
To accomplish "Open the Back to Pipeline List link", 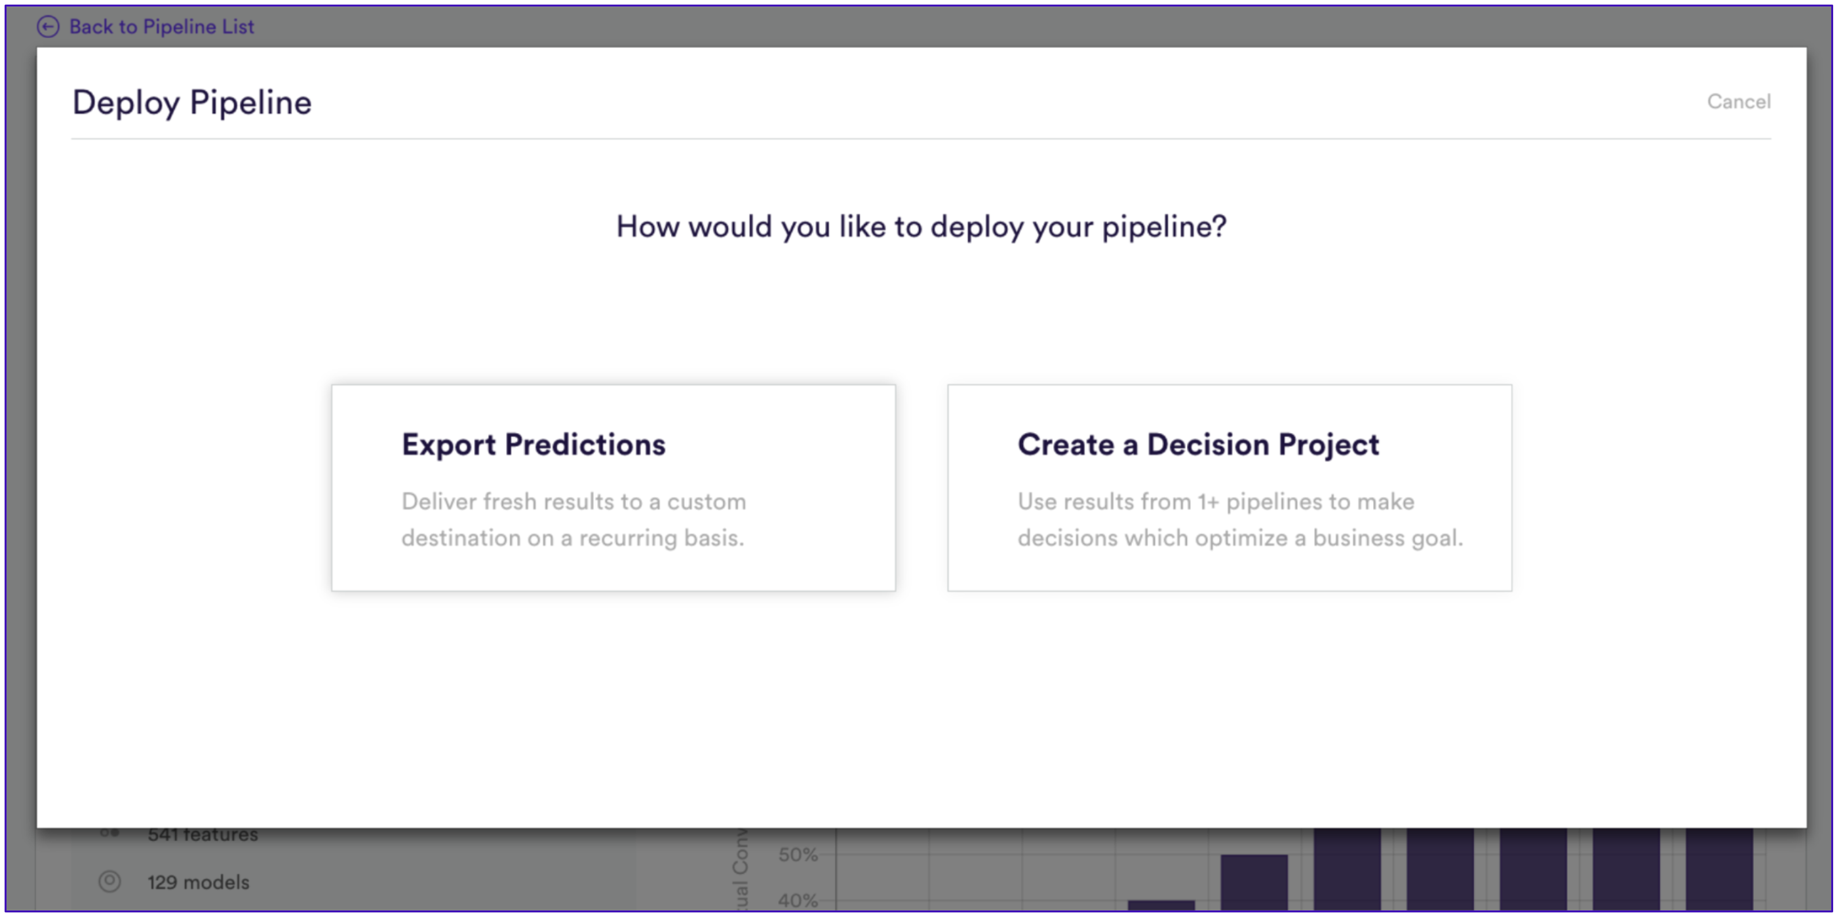I will (161, 26).
